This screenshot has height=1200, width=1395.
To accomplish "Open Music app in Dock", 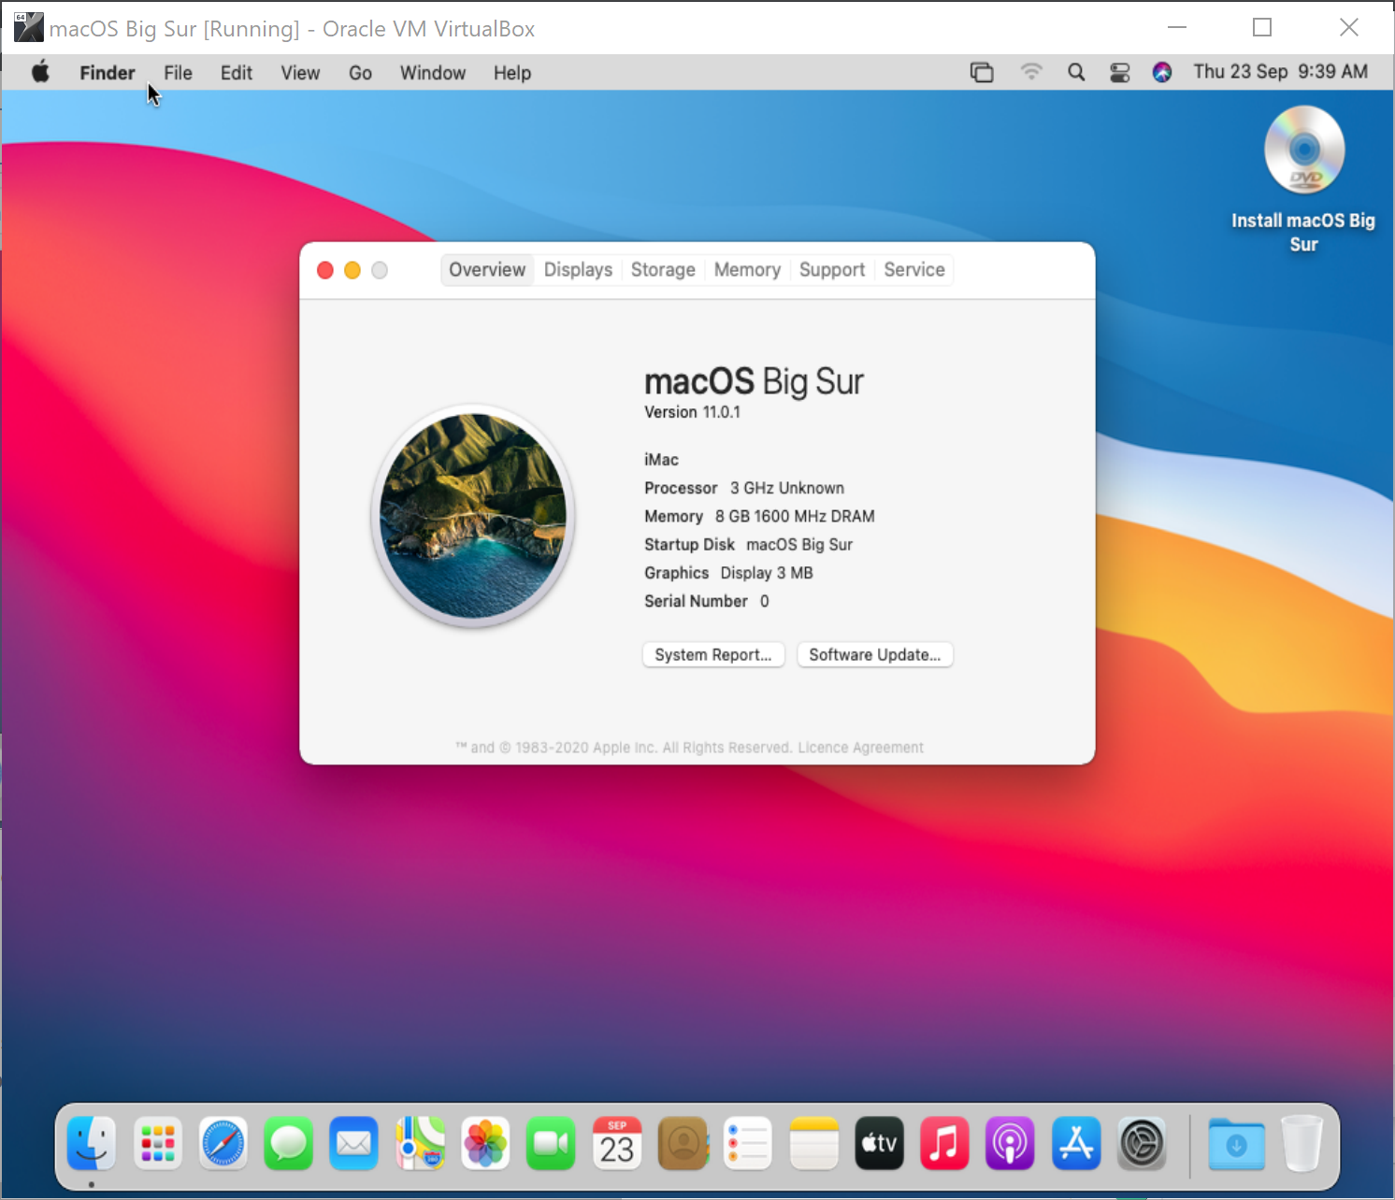I will coord(944,1142).
